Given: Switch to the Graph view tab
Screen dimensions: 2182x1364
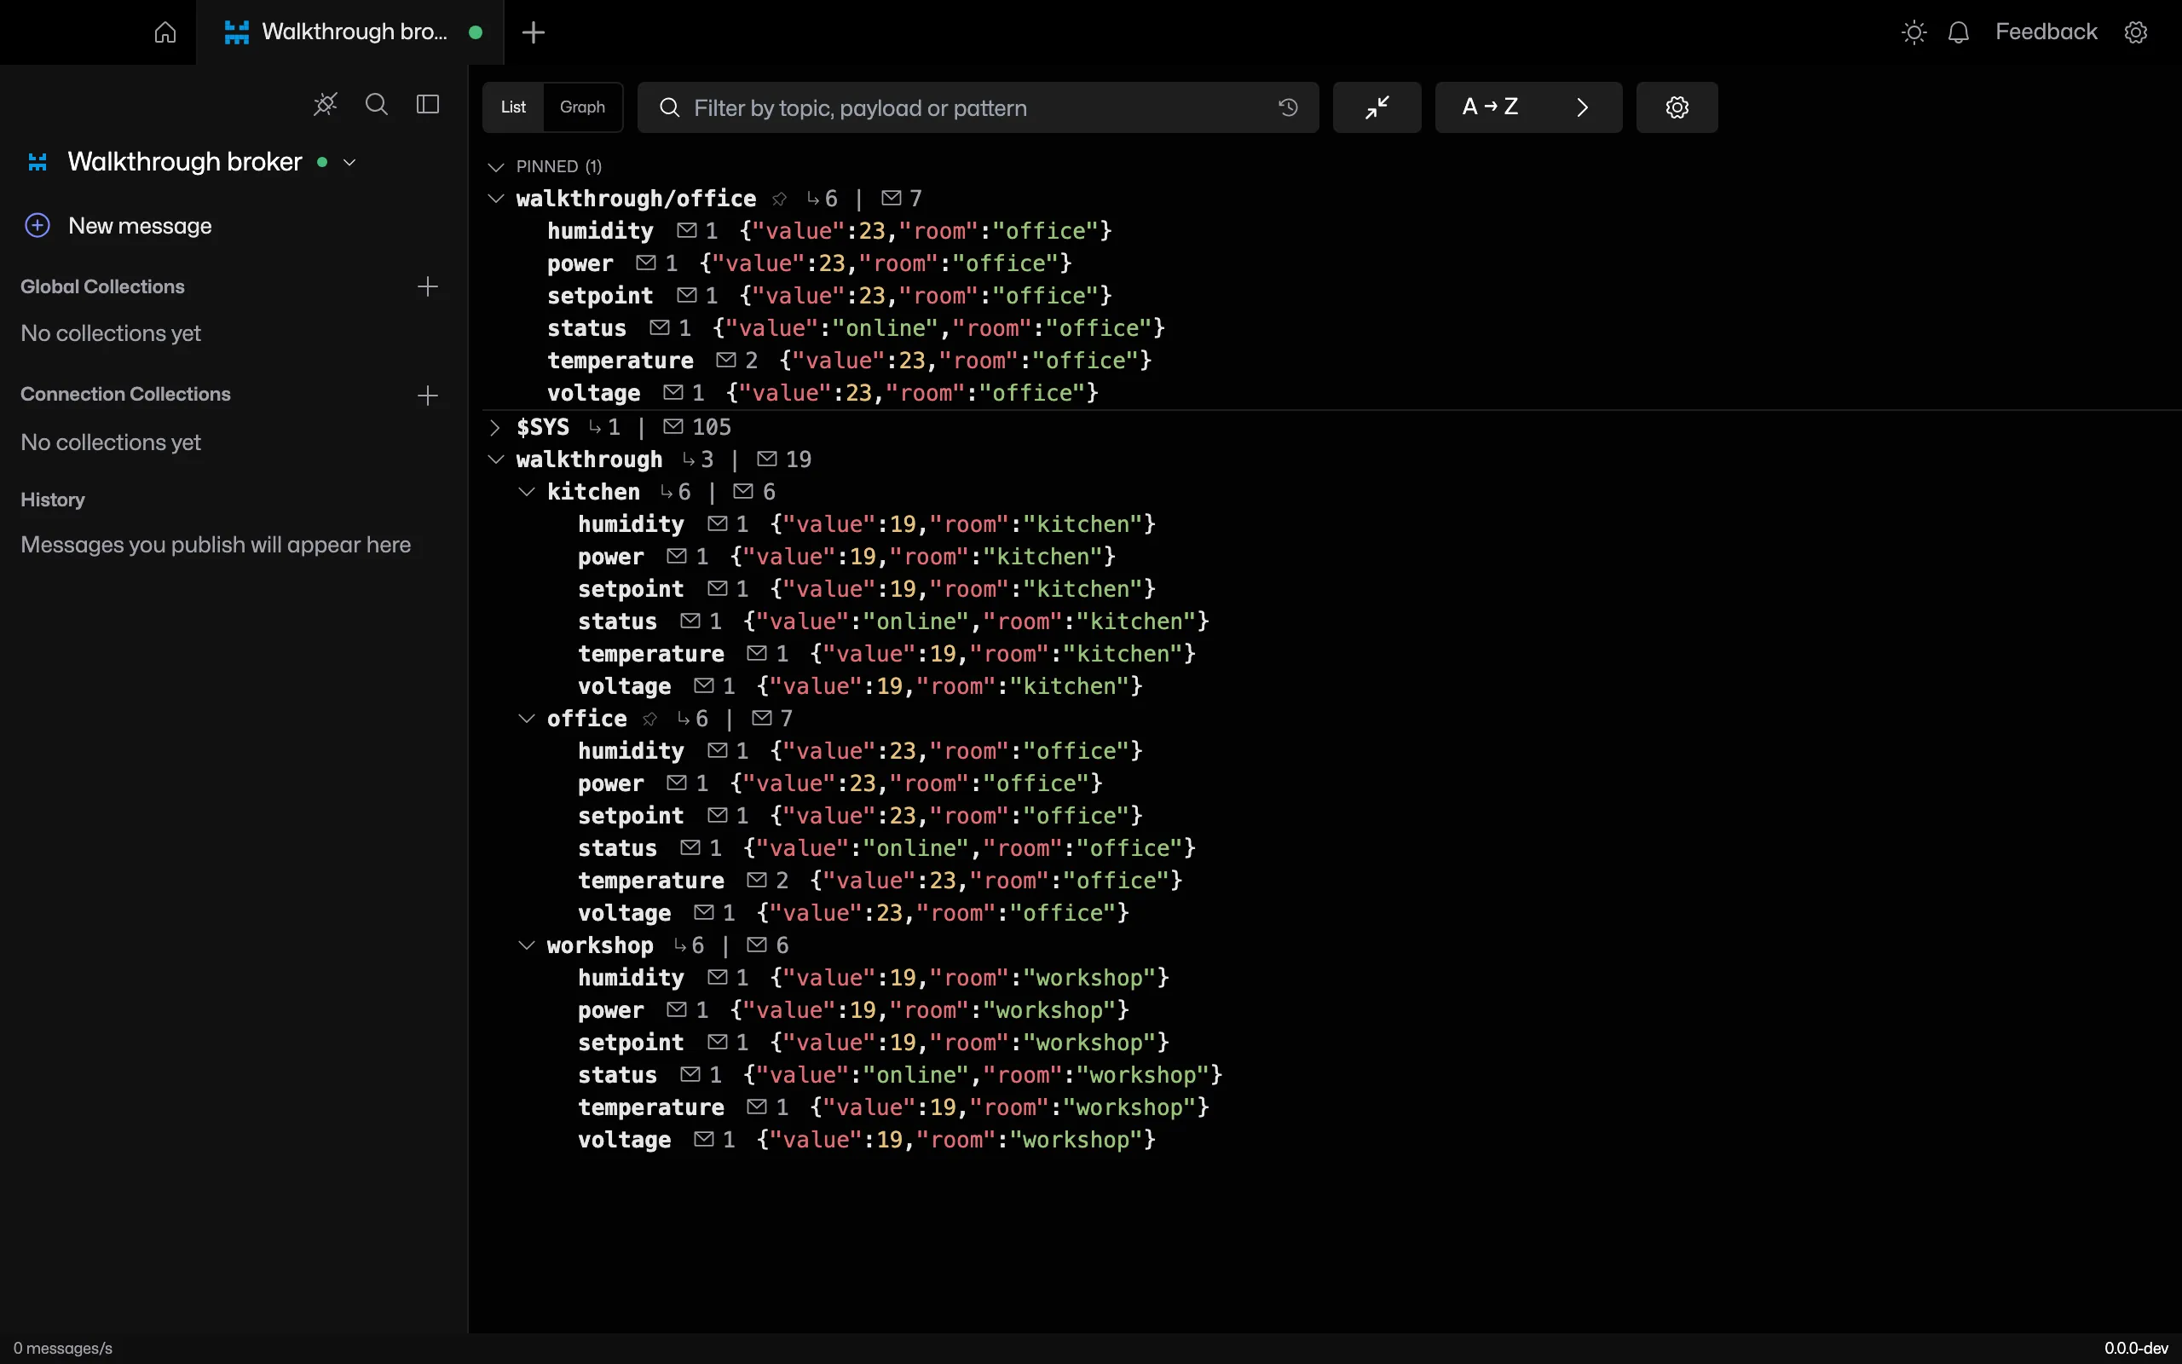Looking at the screenshot, I should (582, 107).
